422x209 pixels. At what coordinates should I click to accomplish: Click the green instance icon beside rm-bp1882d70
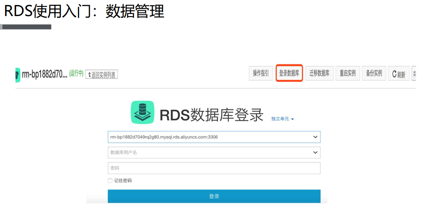pyautogui.click(x=18, y=75)
